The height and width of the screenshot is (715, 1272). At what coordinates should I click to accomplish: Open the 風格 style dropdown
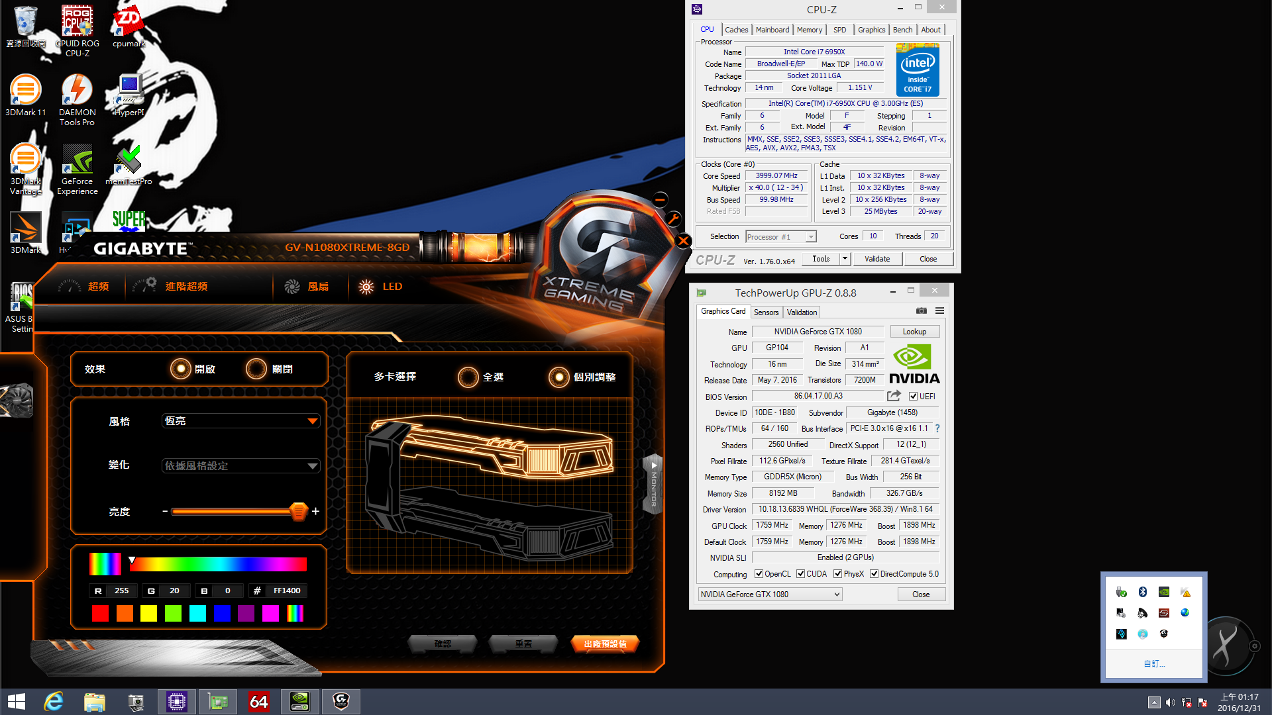(x=241, y=421)
